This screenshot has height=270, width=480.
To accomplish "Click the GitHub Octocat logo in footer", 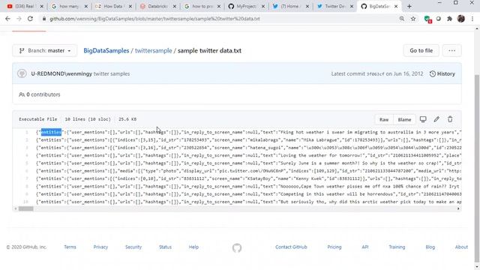I will point(237,247).
